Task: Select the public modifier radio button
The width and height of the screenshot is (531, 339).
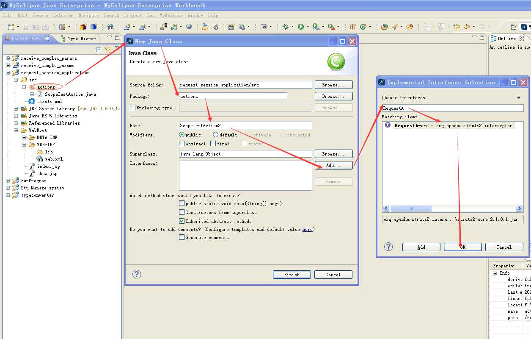Action: click(x=182, y=135)
